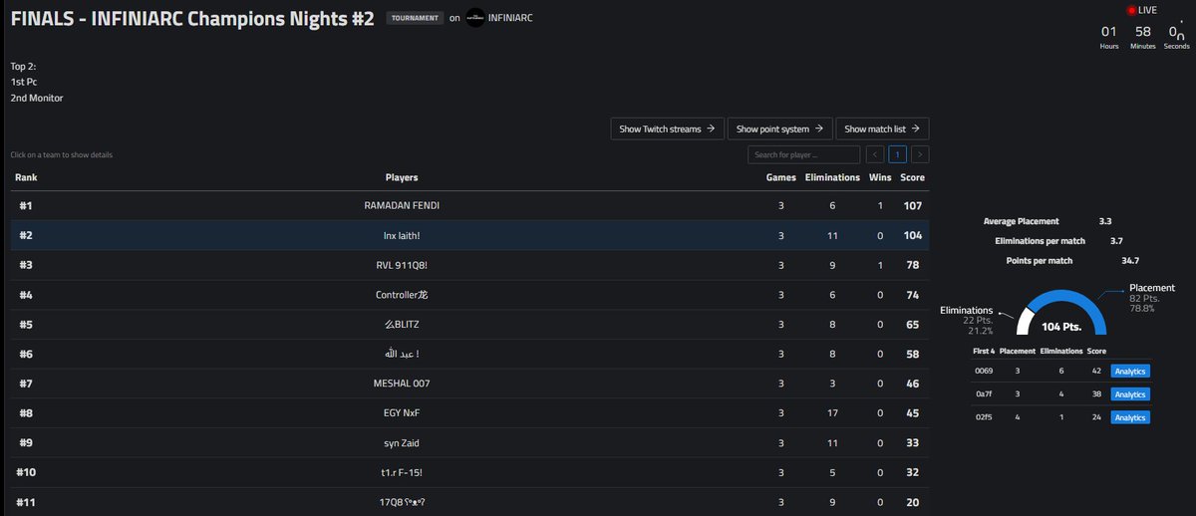Image resolution: width=1196 pixels, height=516 pixels.
Task: Show point system
Action: pyautogui.click(x=780, y=129)
